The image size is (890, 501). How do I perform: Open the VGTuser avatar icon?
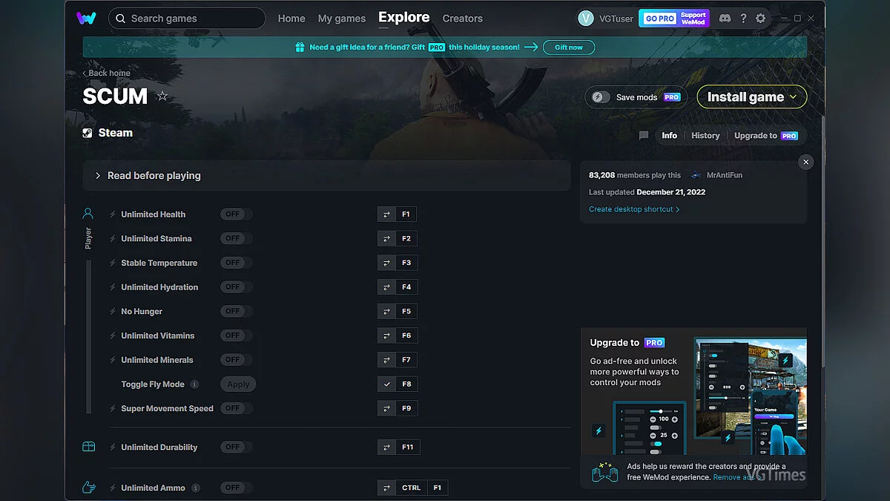tap(586, 19)
